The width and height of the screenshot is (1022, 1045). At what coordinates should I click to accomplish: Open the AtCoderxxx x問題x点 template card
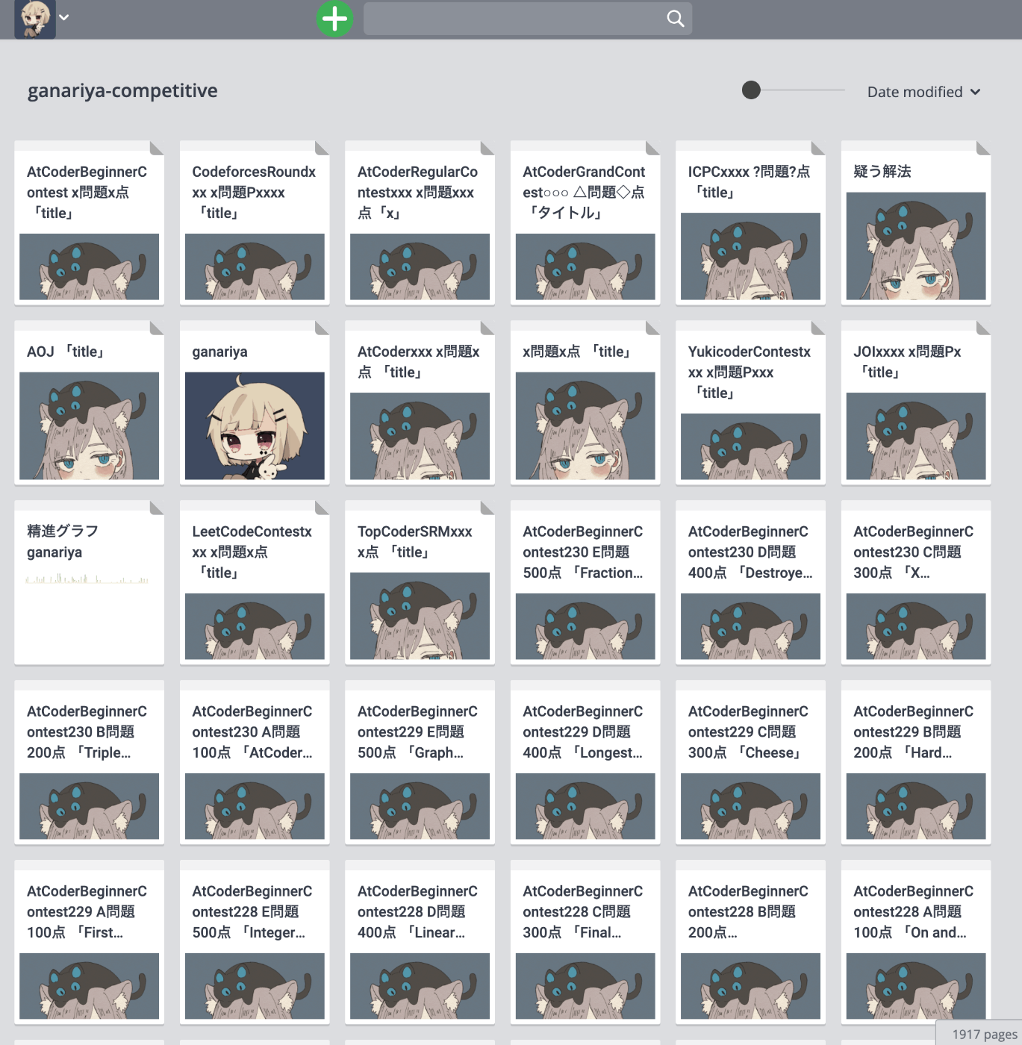420,403
